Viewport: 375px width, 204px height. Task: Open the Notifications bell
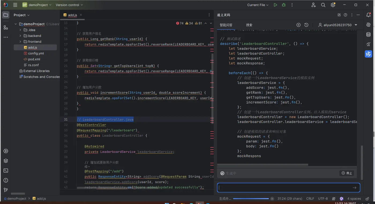[x=369, y=15]
